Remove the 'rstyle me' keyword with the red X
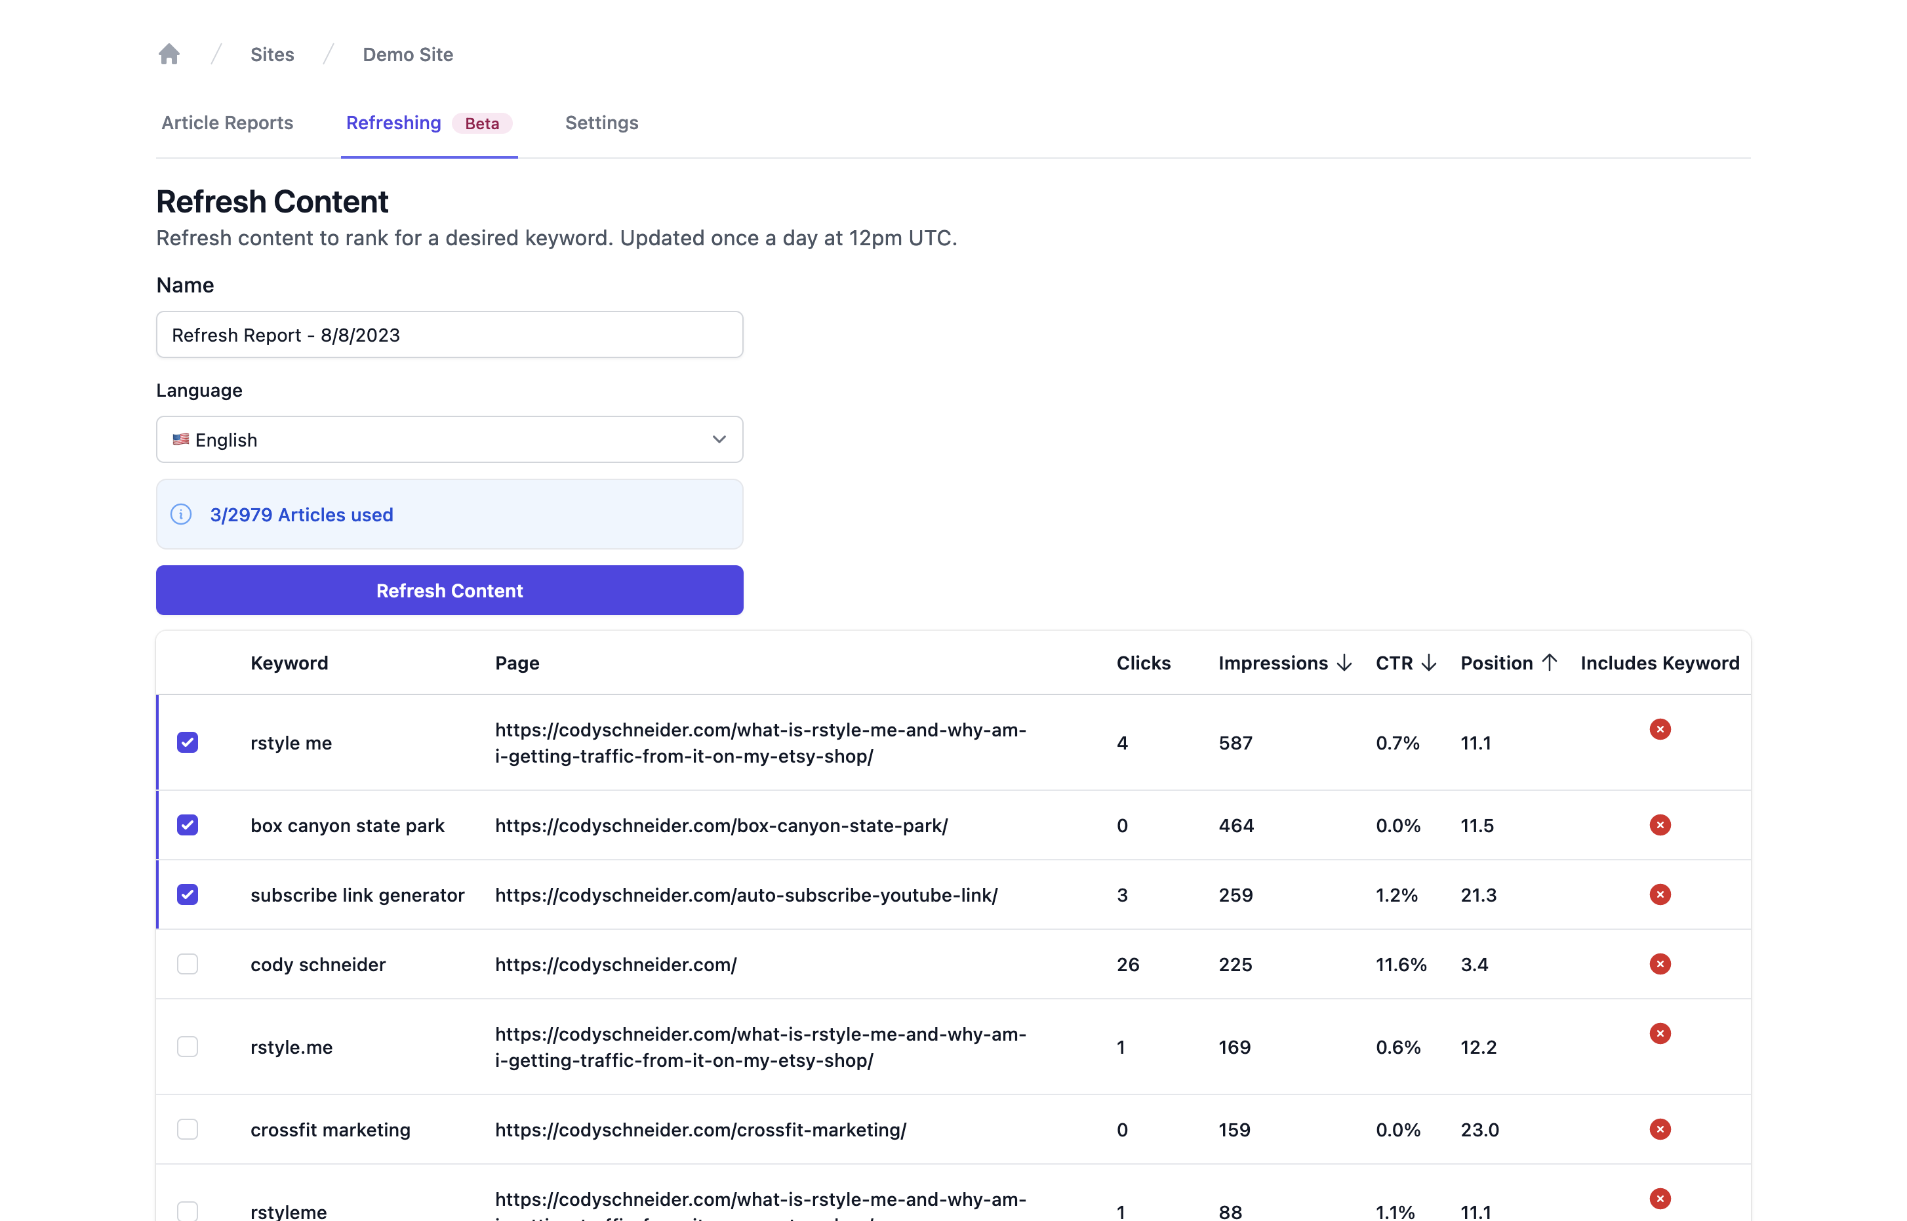This screenshot has height=1221, width=1907. [1660, 729]
